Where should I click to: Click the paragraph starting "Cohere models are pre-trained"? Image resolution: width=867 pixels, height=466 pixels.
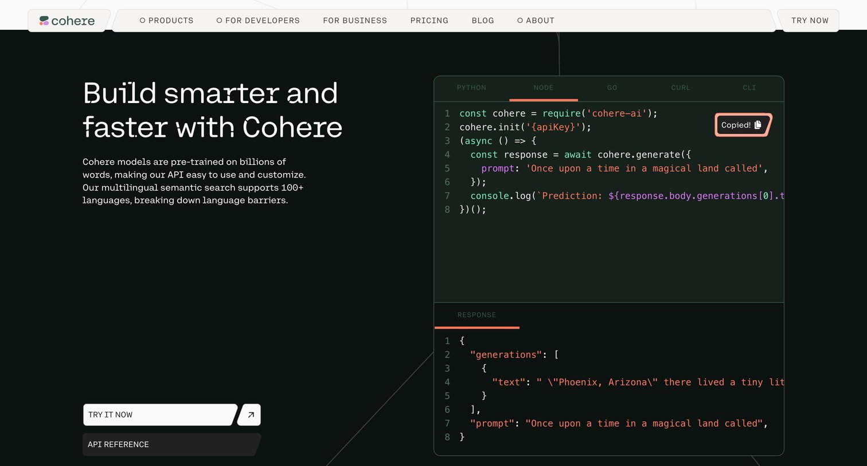(x=194, y=181)
